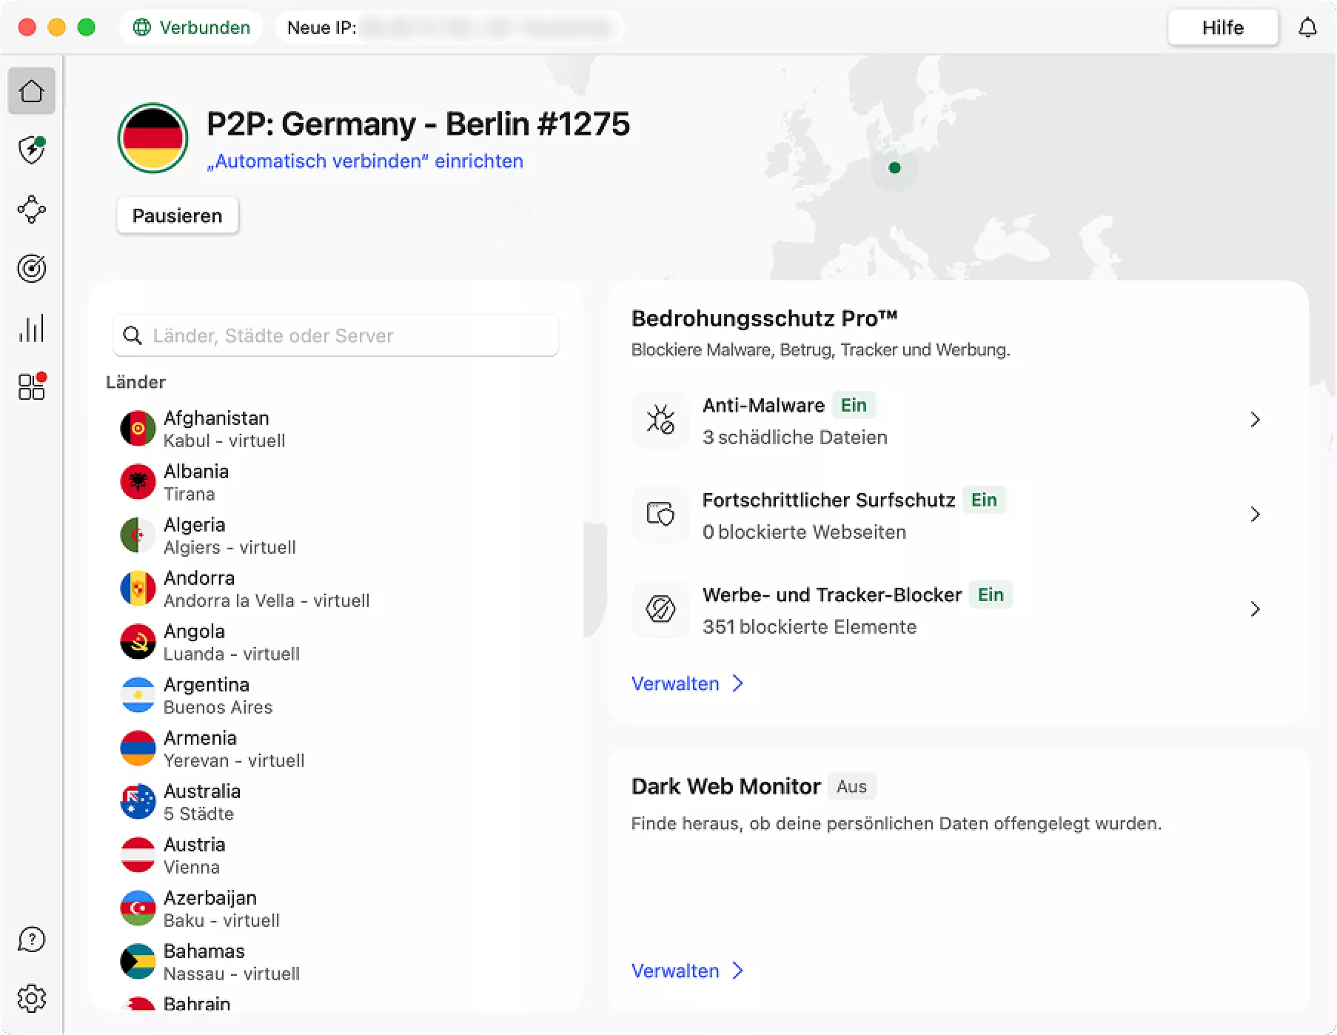Viewport: 1337px width, 1035px height.
Task: Open the help chat bubble icon
Action: click(x=31, y=939)
